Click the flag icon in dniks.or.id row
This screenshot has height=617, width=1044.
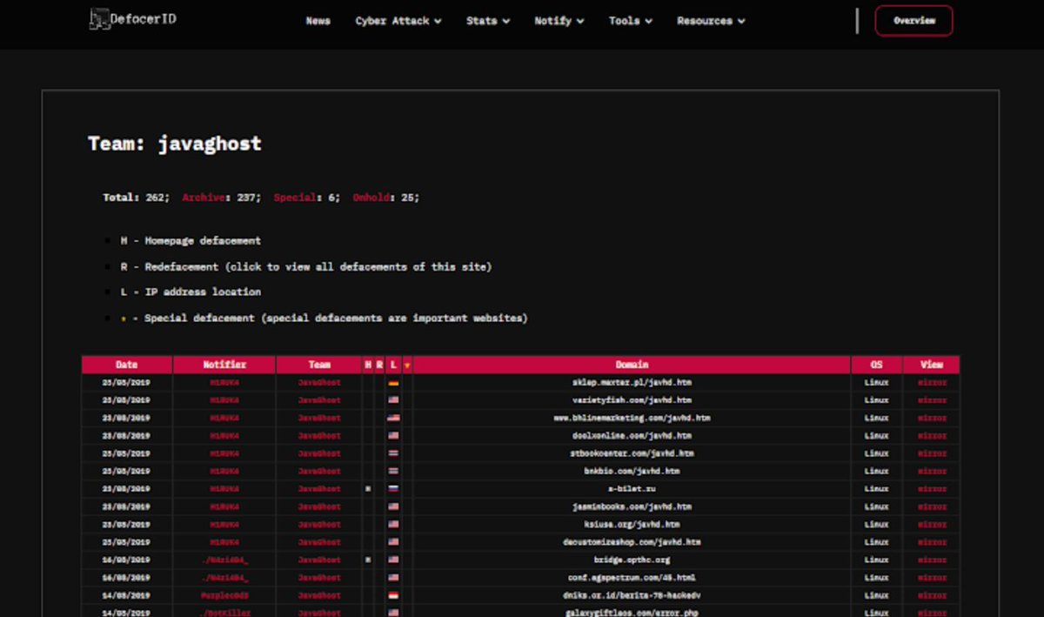393,595
